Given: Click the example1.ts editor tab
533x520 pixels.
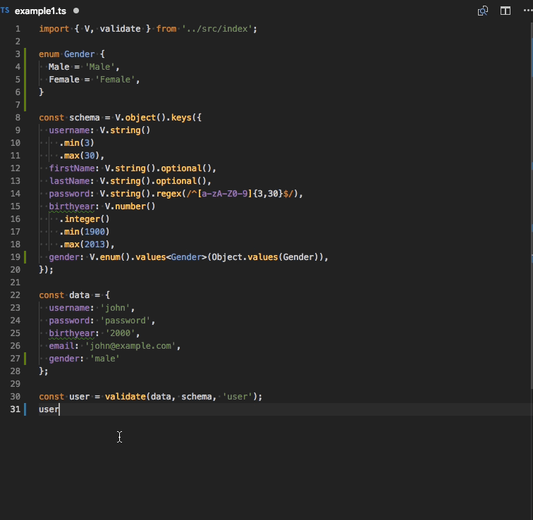Looking at the screenshot, I should pyautogui.click(x=40, y=11).
